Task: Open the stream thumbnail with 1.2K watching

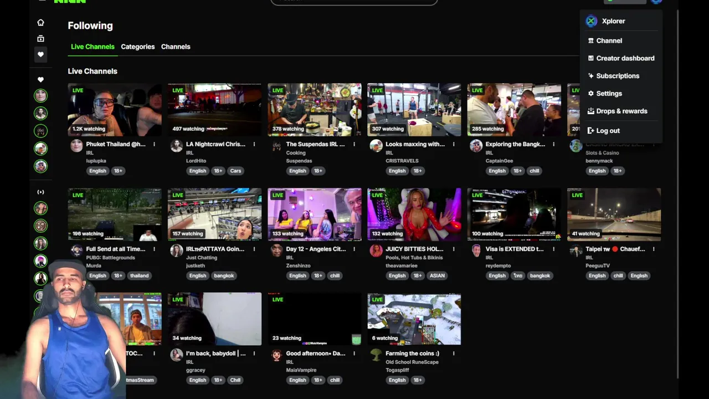Action: tap(115, 110)
